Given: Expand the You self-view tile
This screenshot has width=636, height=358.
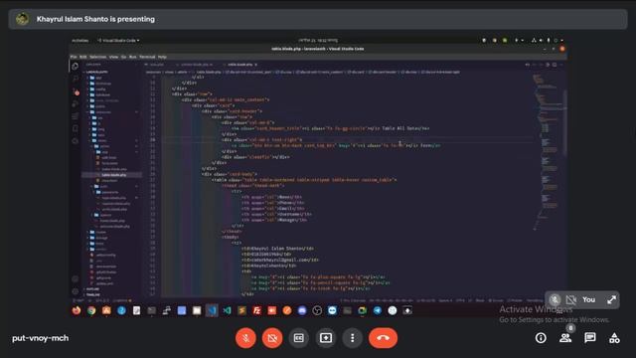Looking at the screenshot, I should pyautogui.click(x=612, y=300).
